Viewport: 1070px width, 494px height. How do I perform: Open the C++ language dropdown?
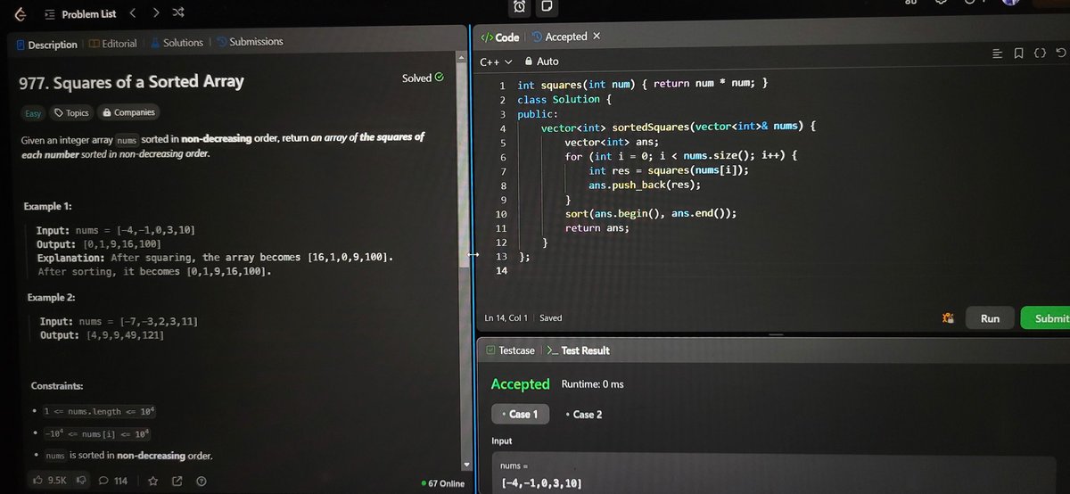point(497,62)
